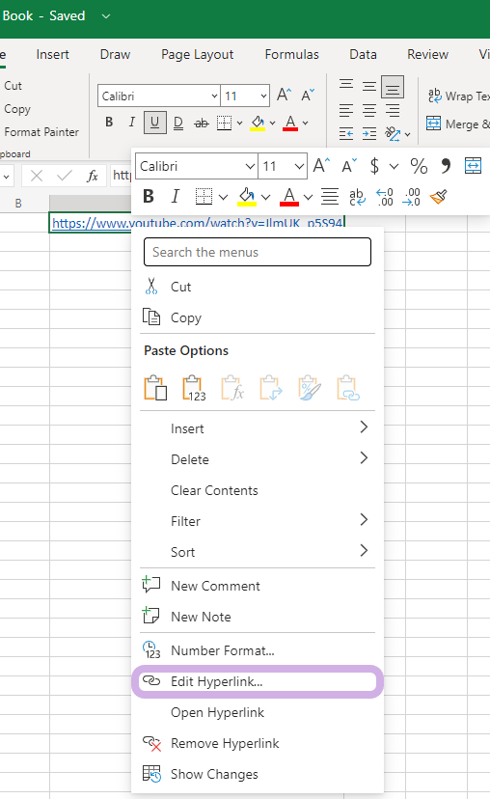
Task: Click mini toolbar center align icon
Action: pos(330,197)
